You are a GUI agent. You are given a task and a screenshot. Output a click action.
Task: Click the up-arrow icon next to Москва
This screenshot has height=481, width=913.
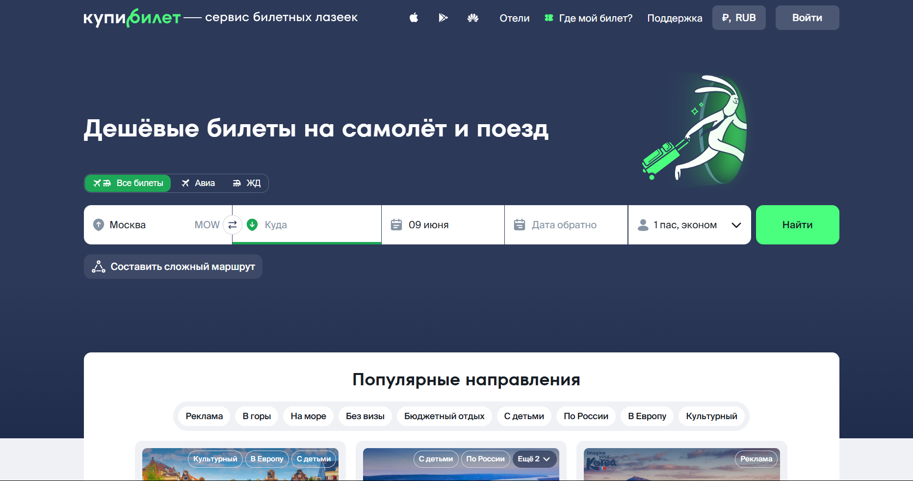[99, 225]
